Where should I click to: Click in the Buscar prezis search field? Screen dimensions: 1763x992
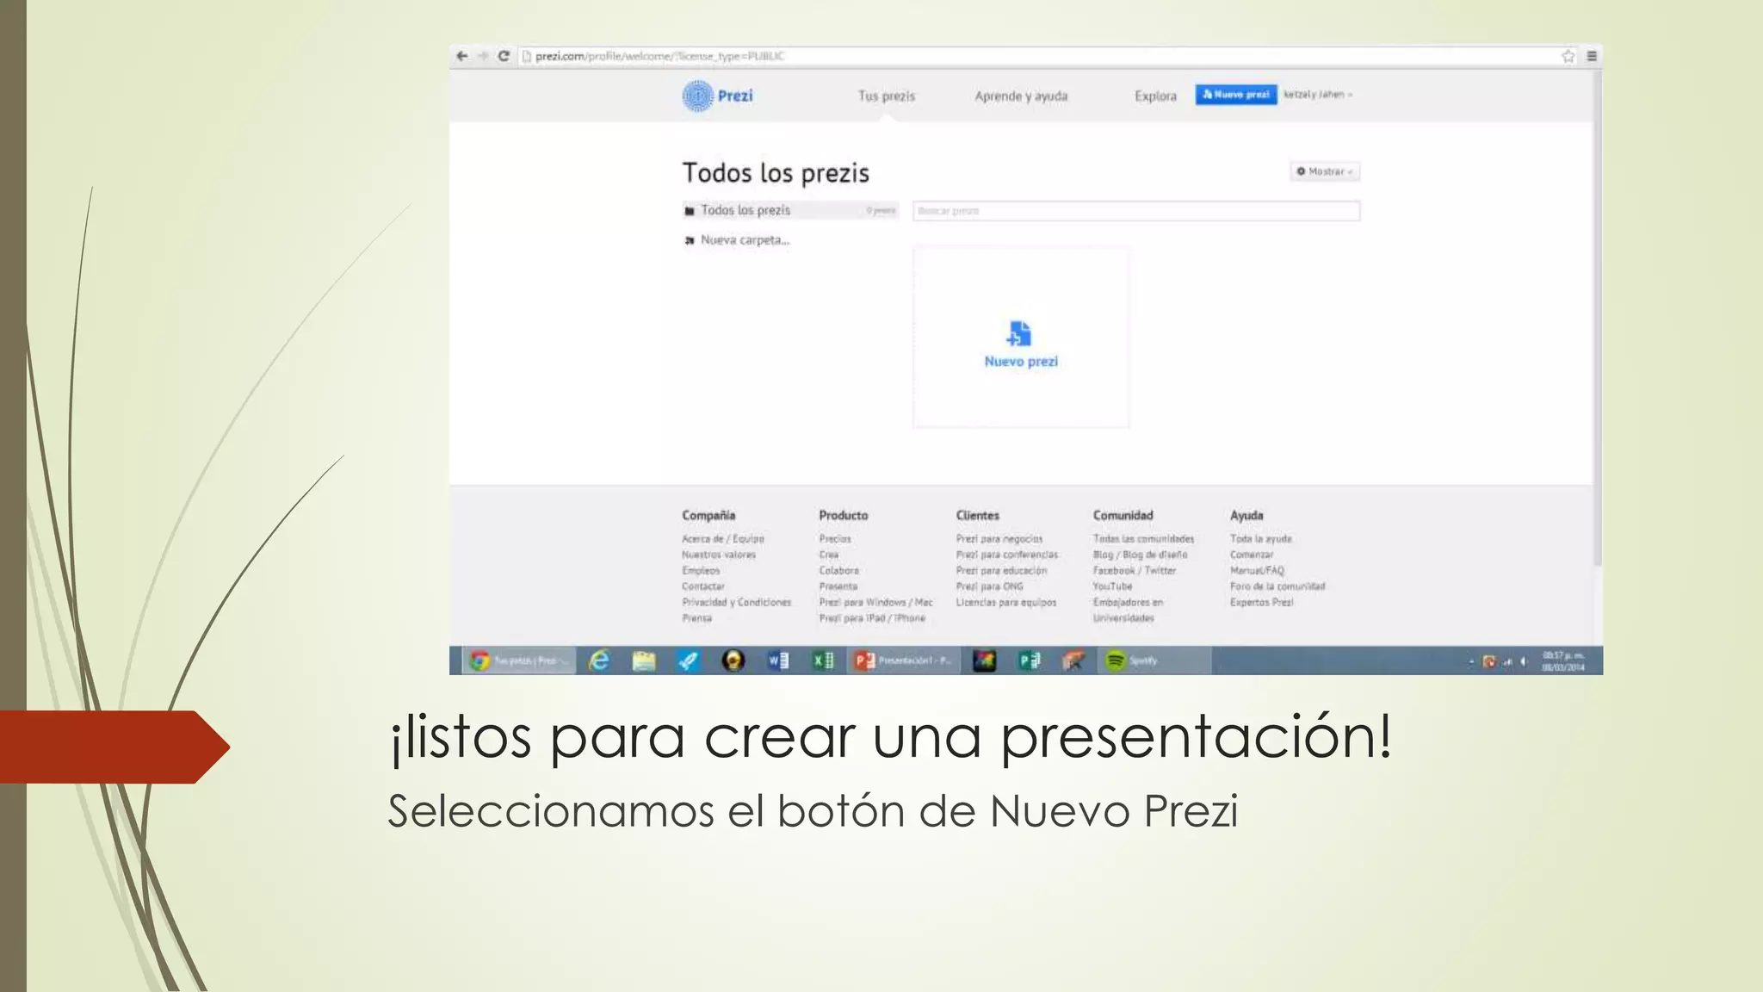(x=1136, y=211)
